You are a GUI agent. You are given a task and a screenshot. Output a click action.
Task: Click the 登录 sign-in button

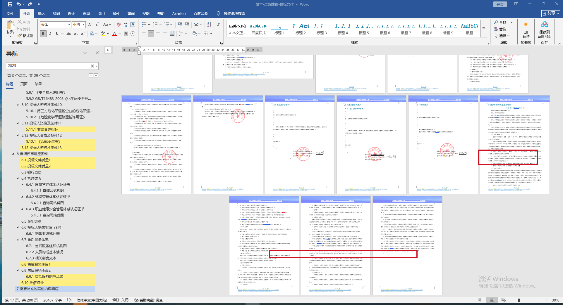[500, 4]
